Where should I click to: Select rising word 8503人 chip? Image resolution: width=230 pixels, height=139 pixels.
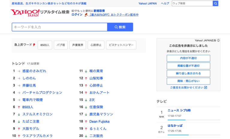pos(45,45)
